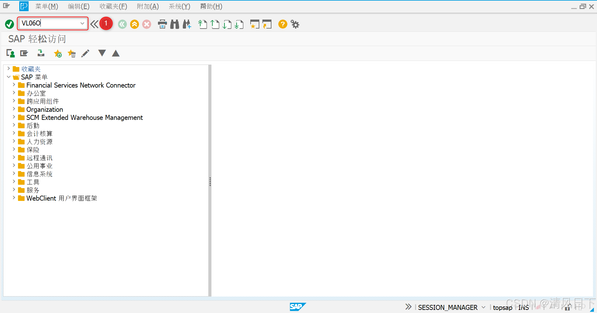Click the yellow Exit up-arrow icon
Viewport: 597px width, 313px height.
coord(135,24)
